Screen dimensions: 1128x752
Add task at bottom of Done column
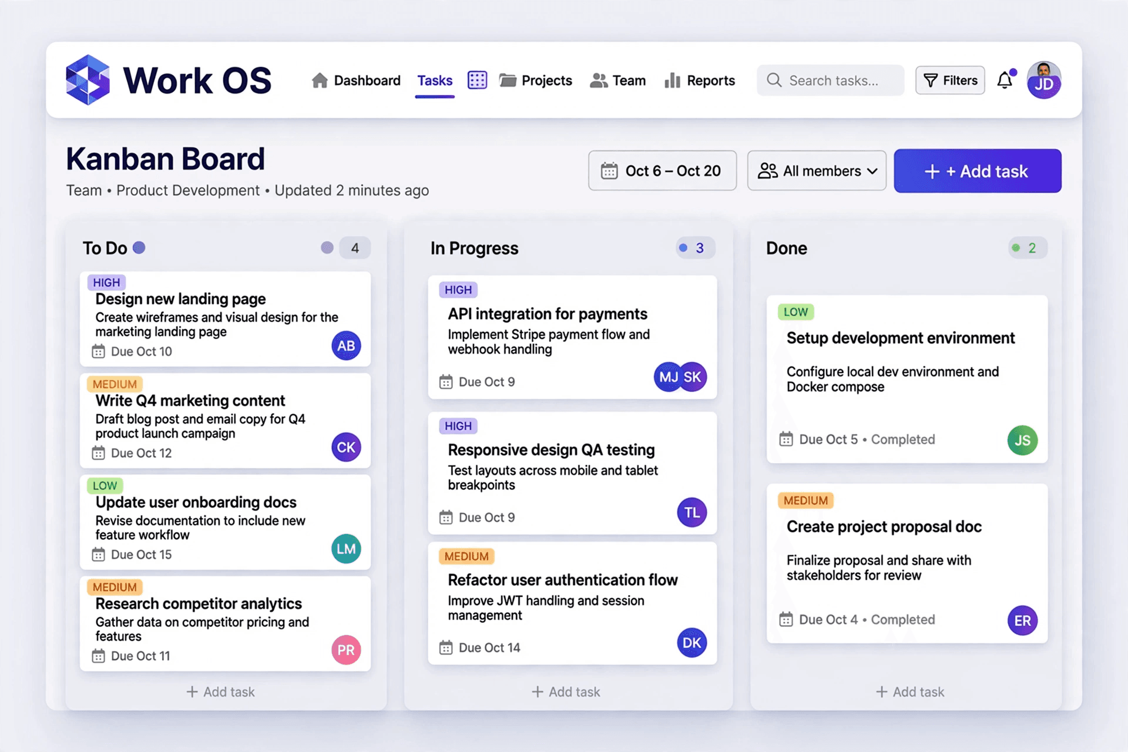point(909,691)
